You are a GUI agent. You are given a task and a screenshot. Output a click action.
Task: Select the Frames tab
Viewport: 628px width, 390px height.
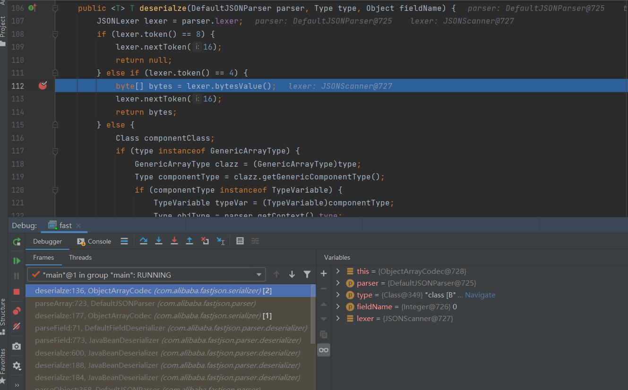pyautogui.click(x=43, y=257)
